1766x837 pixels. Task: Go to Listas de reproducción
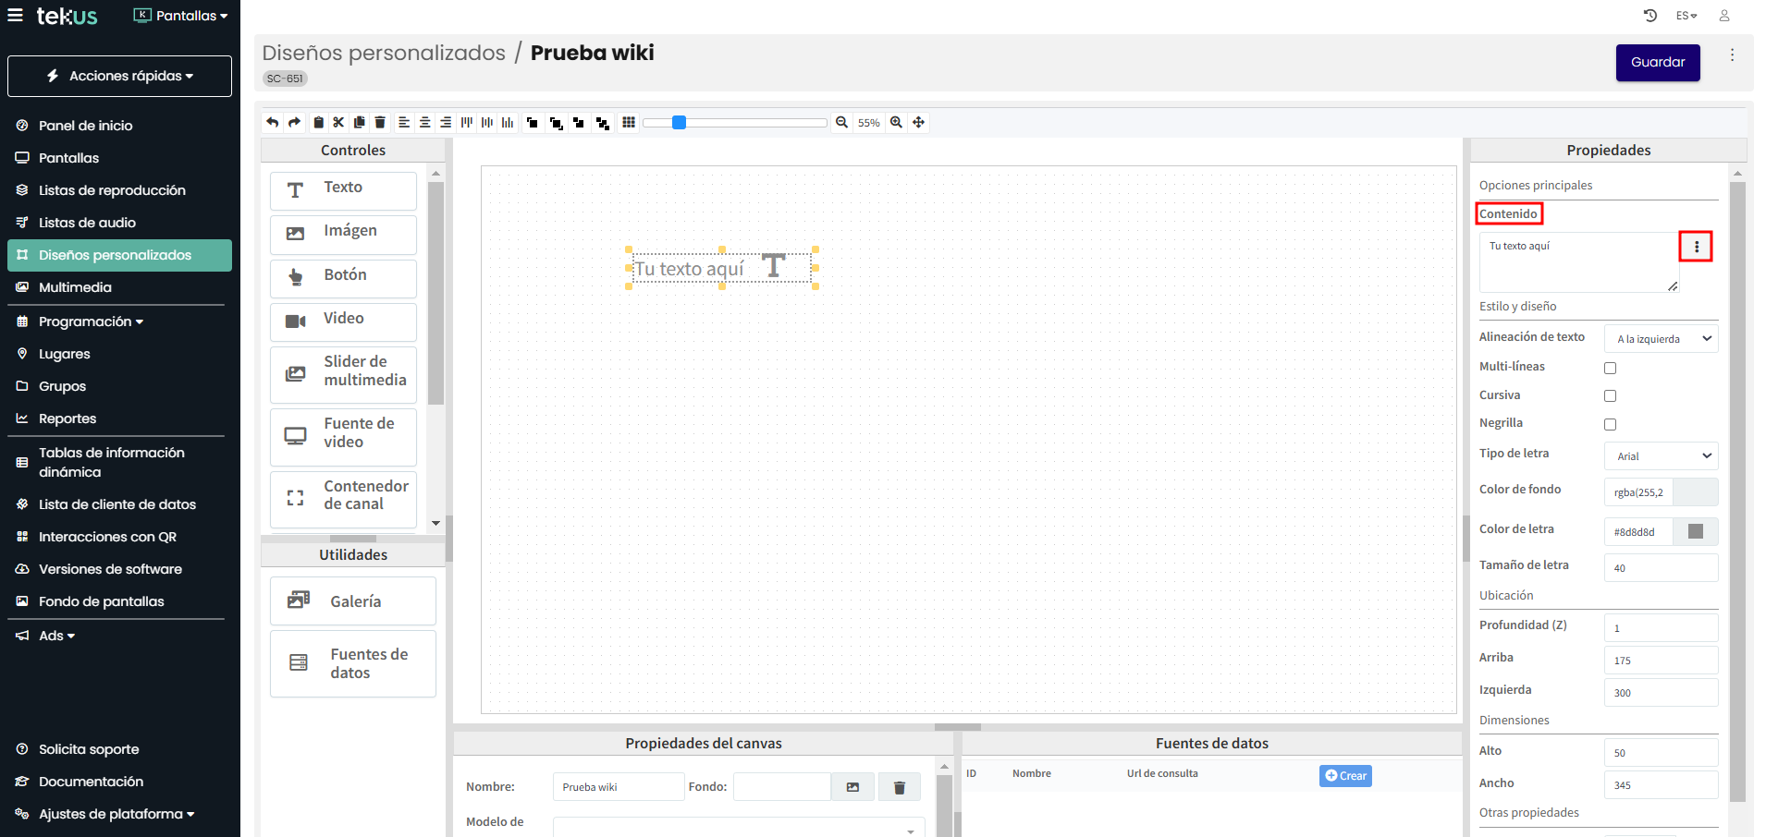[x=112, y=190]
